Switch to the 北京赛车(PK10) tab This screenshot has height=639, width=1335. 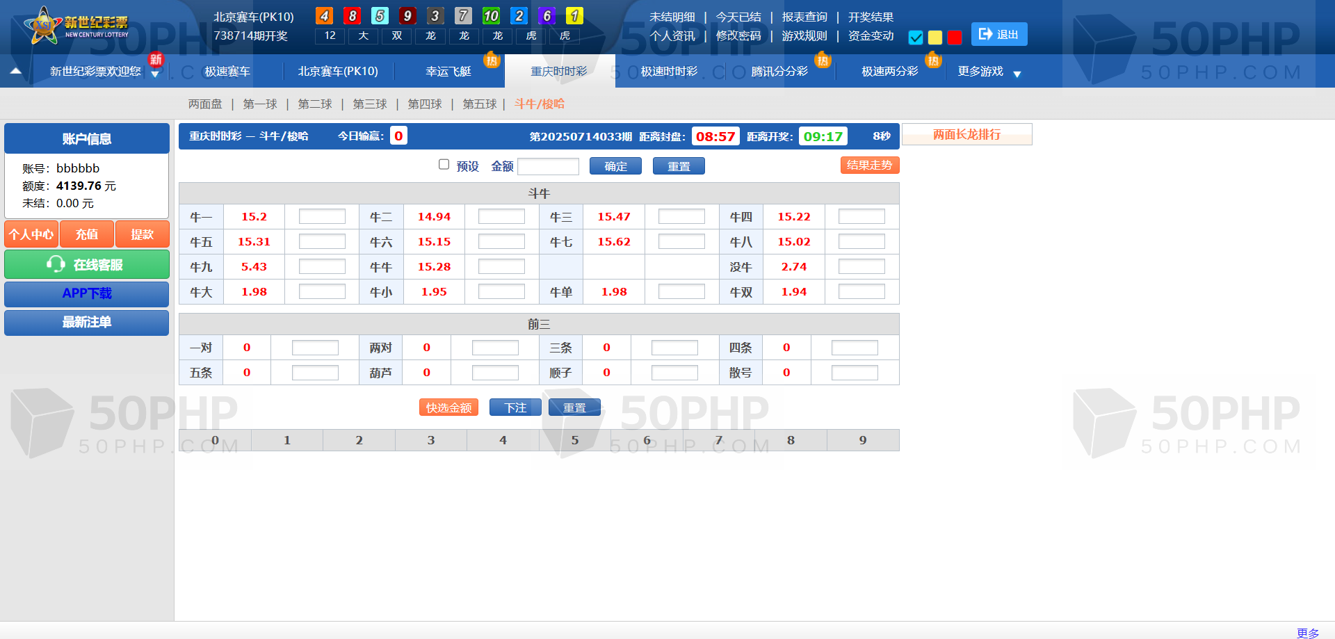(338, 72)
